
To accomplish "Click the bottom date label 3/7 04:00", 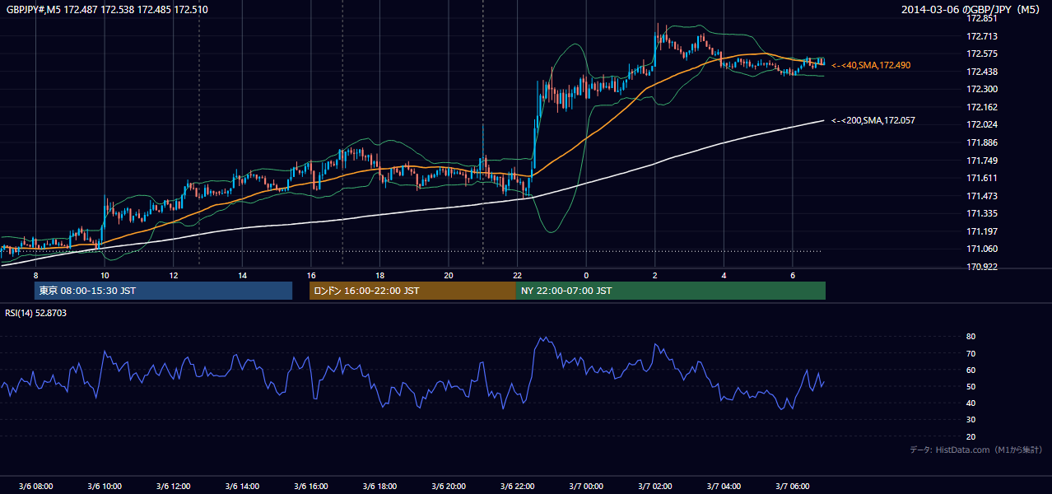I will (x=724, y=486).
